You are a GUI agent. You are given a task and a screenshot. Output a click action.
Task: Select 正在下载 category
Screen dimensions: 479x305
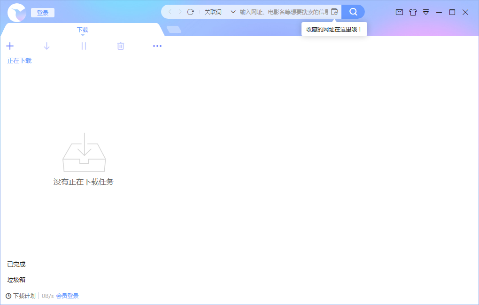coord(19,61)
